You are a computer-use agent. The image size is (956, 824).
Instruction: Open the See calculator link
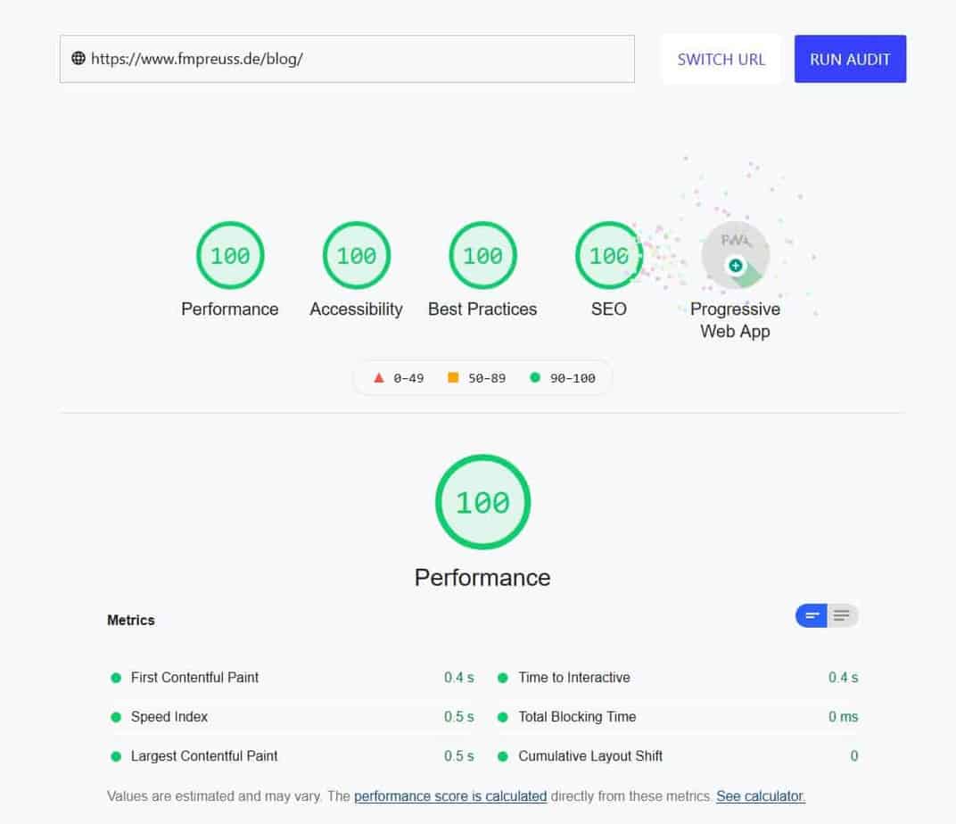click(761, 796)
